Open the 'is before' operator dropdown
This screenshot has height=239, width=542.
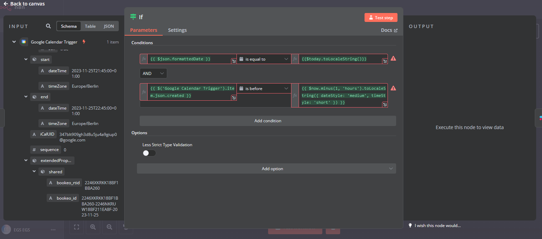pos(264,88)
